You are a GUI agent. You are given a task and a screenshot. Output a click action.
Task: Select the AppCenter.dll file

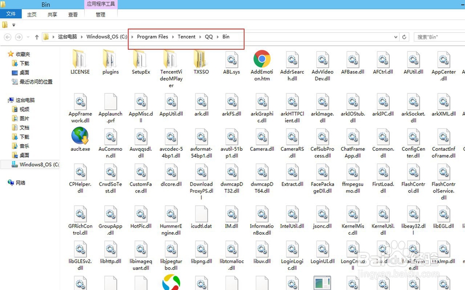point(444,65)
